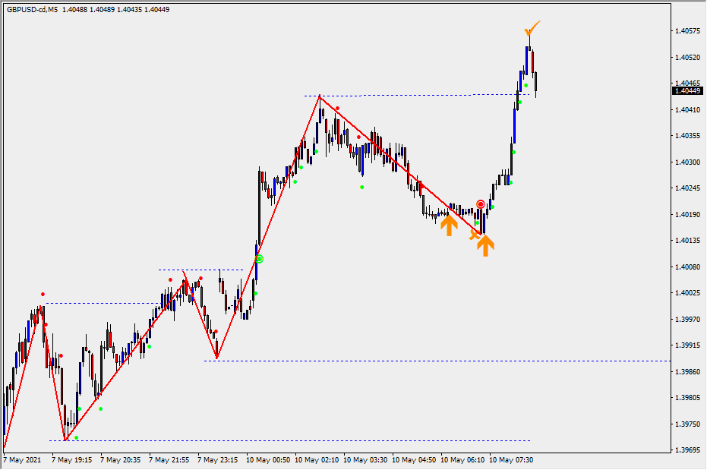
Task: Click the 7 May 2021 time label
Action: (x=23, y=459)
